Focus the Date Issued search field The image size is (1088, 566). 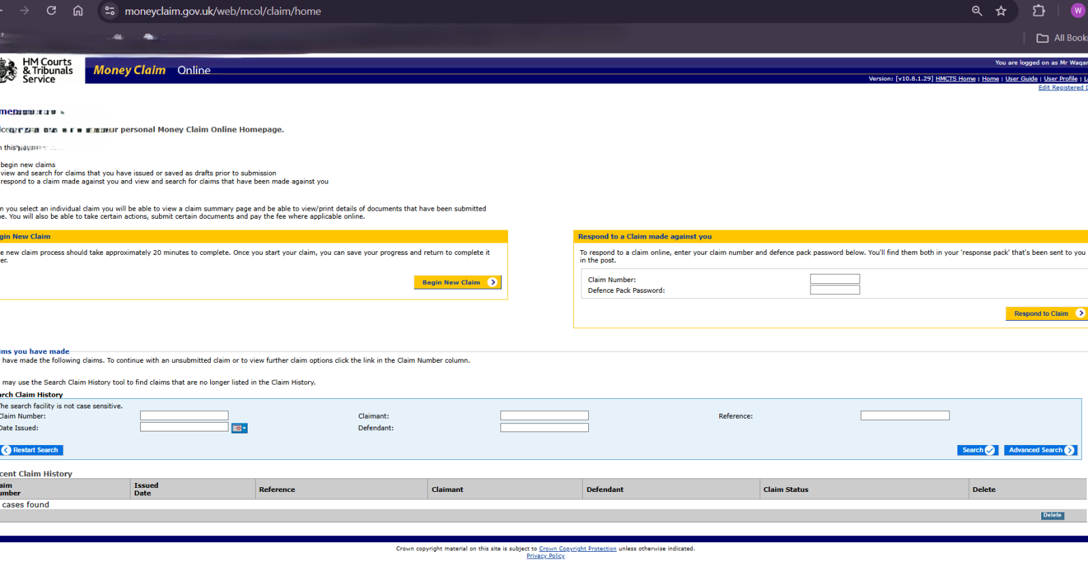184,427
